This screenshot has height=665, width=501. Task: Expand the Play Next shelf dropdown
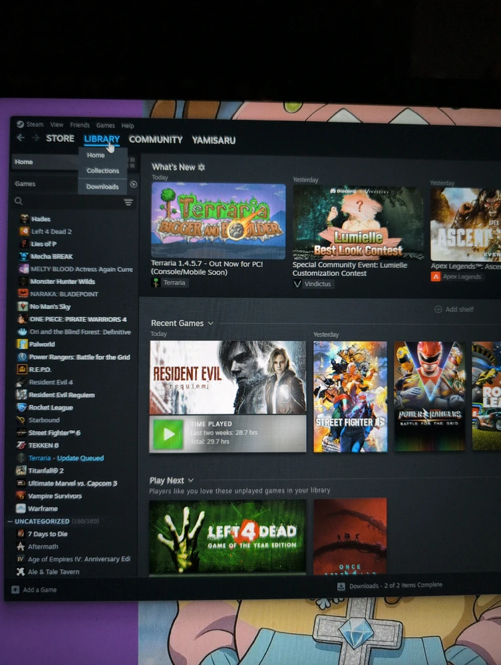pyautogui.click(x=190, y=480)
